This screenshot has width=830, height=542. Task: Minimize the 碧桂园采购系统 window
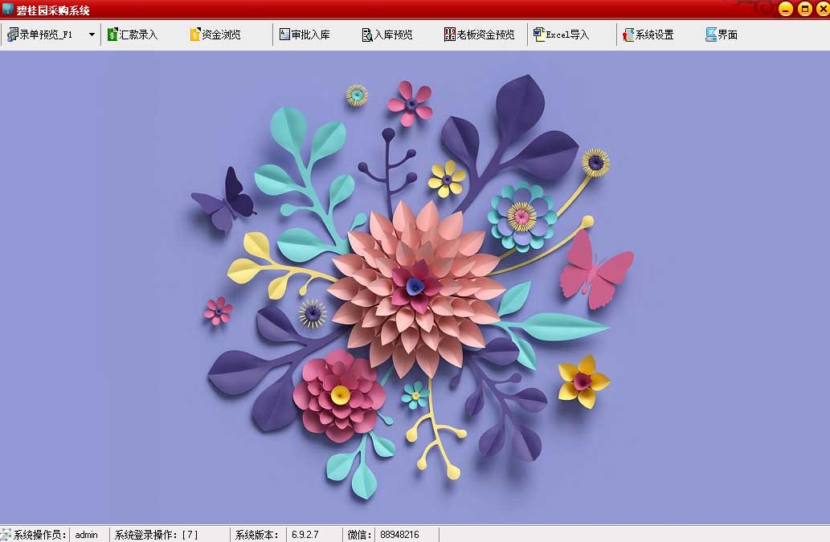[x=786, y=10]
